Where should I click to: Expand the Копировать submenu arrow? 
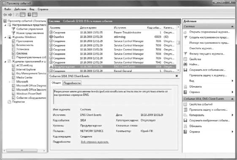click(232, 115)
